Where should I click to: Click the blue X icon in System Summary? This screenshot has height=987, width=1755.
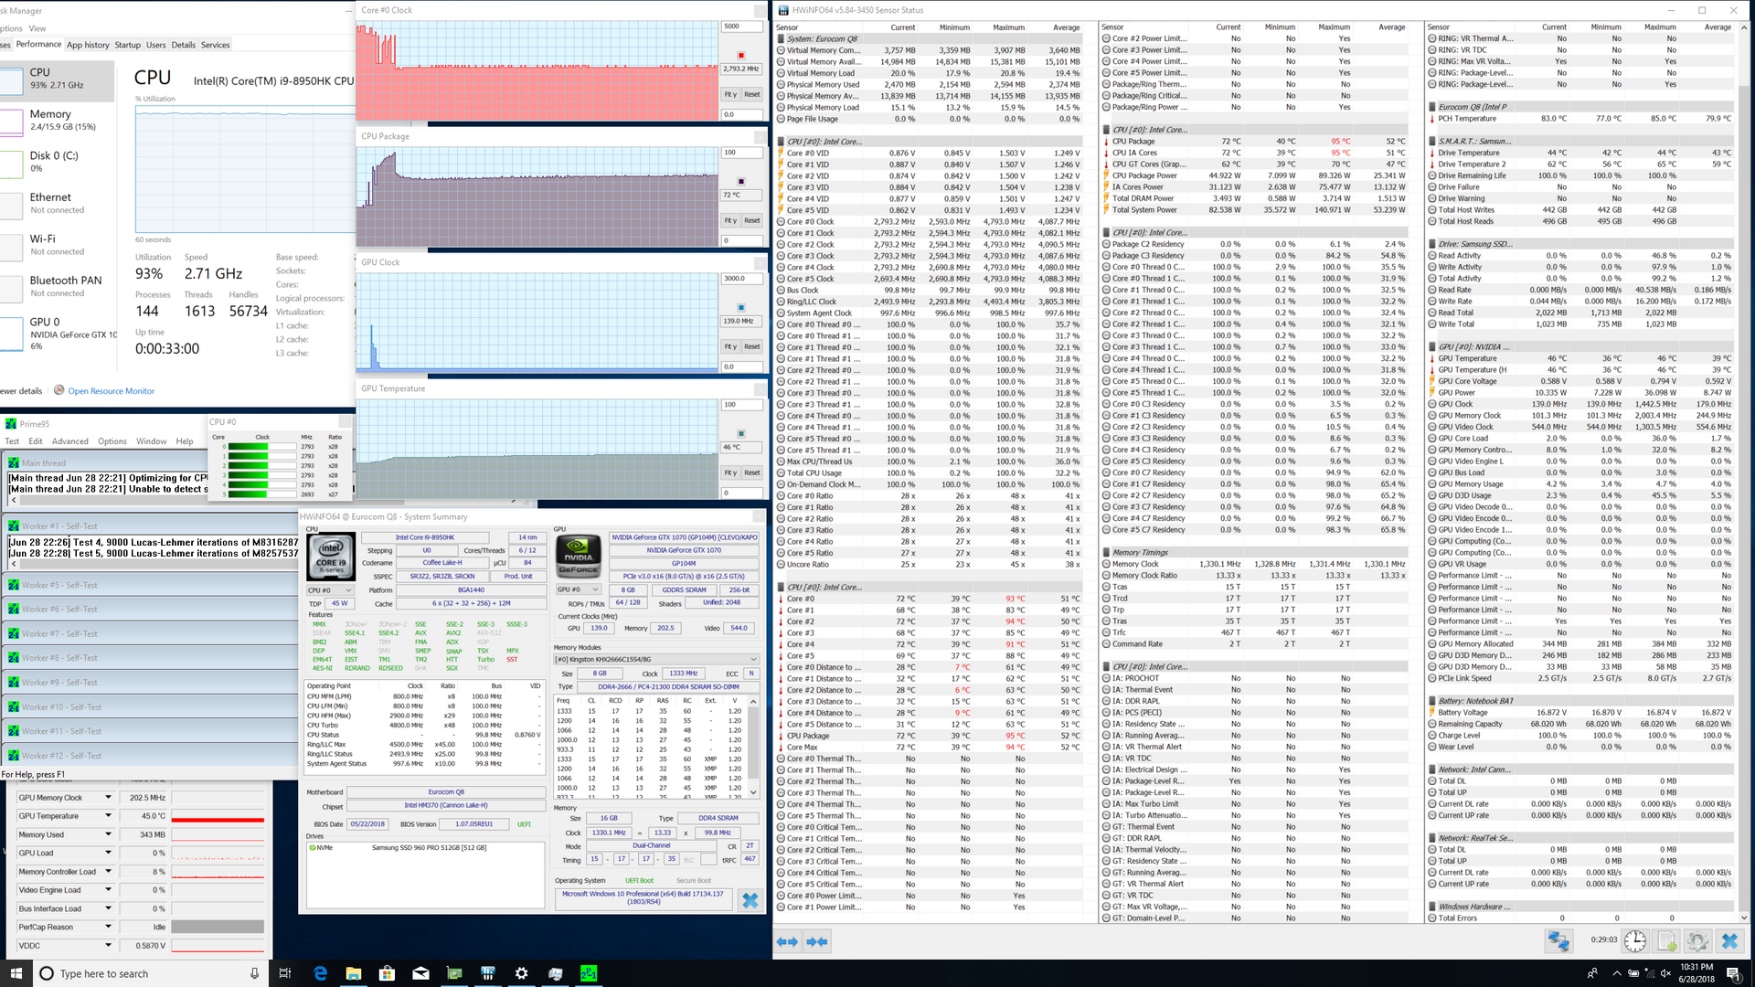(x=750, y=900)
